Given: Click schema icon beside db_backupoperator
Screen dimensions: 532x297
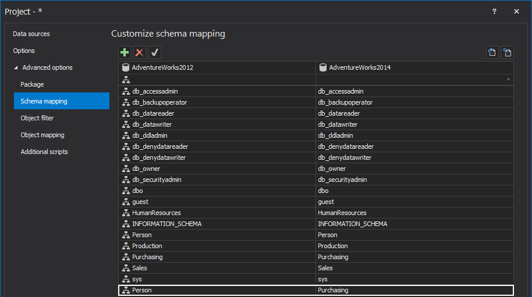Looking at the screenshot, I should (x=126, y=102).
